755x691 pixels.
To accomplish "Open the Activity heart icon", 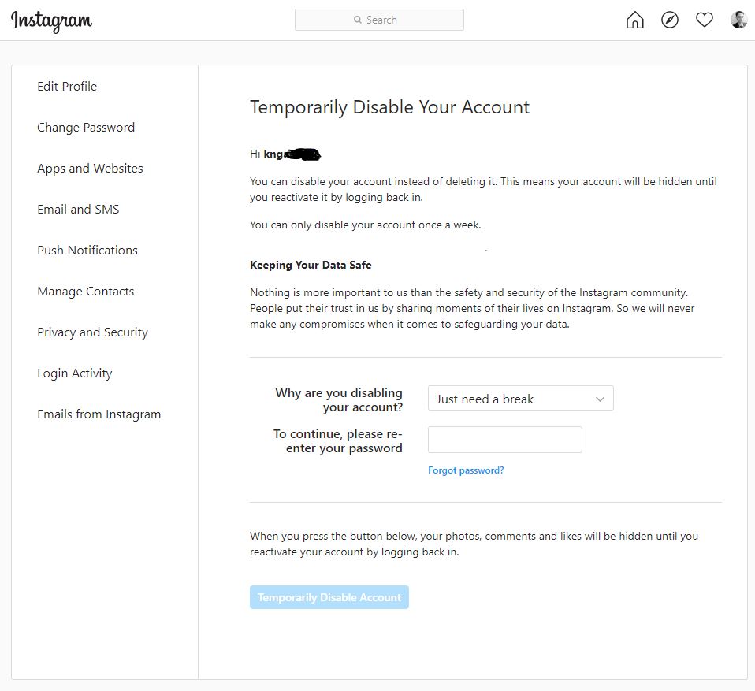I will (704, 20).
